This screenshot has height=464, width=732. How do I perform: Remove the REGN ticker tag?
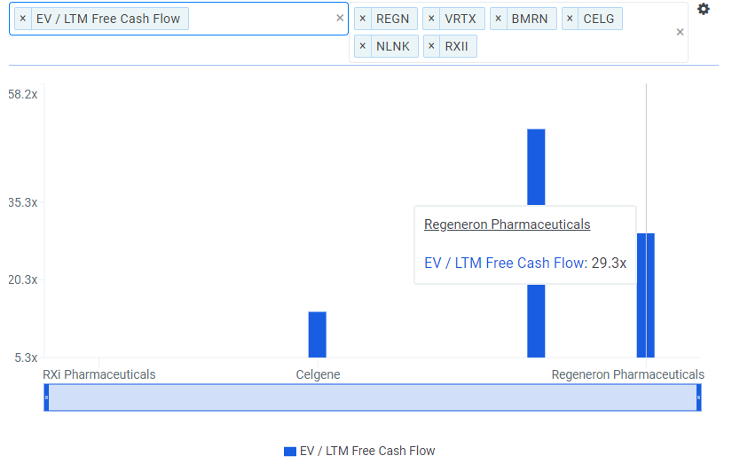[x=363, y=19]
